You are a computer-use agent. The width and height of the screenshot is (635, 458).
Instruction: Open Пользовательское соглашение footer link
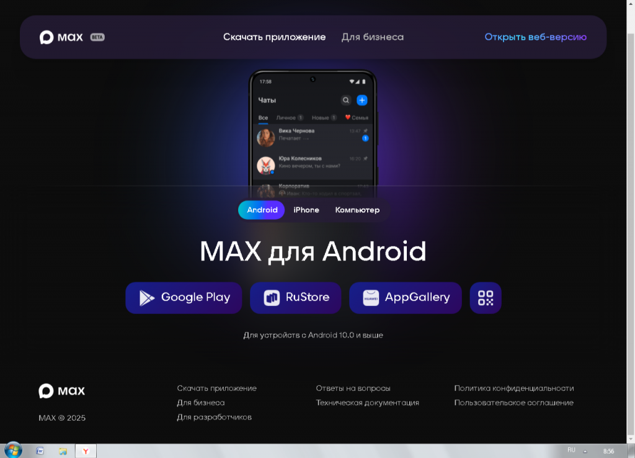click(513, 403)
